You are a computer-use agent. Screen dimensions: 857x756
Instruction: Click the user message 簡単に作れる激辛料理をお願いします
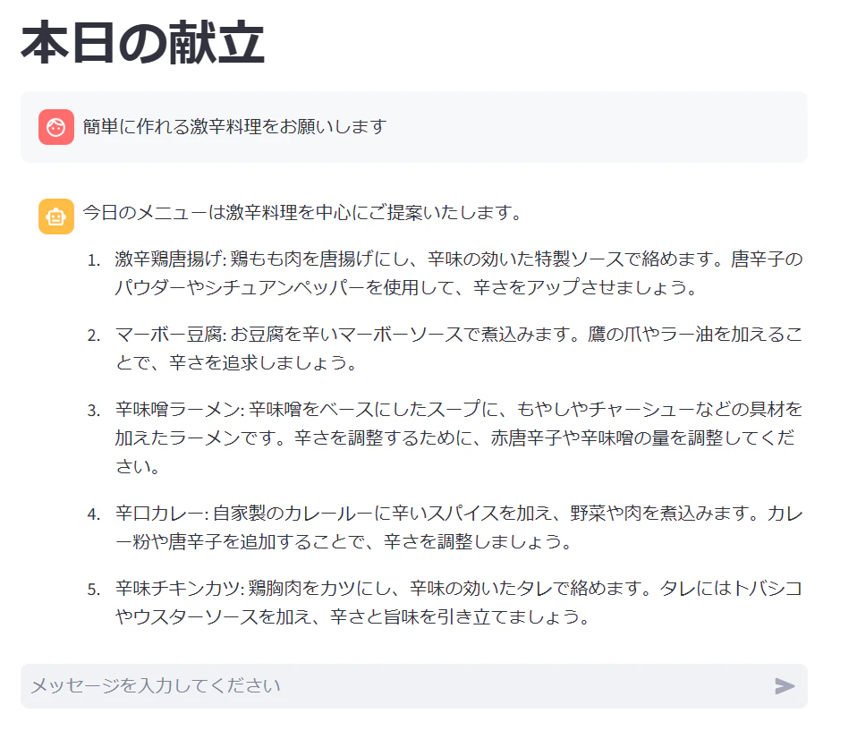tap(234, 127)
